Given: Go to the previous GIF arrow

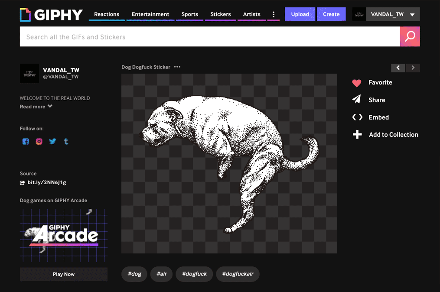Looking at the screenshot, I should 398,68.
